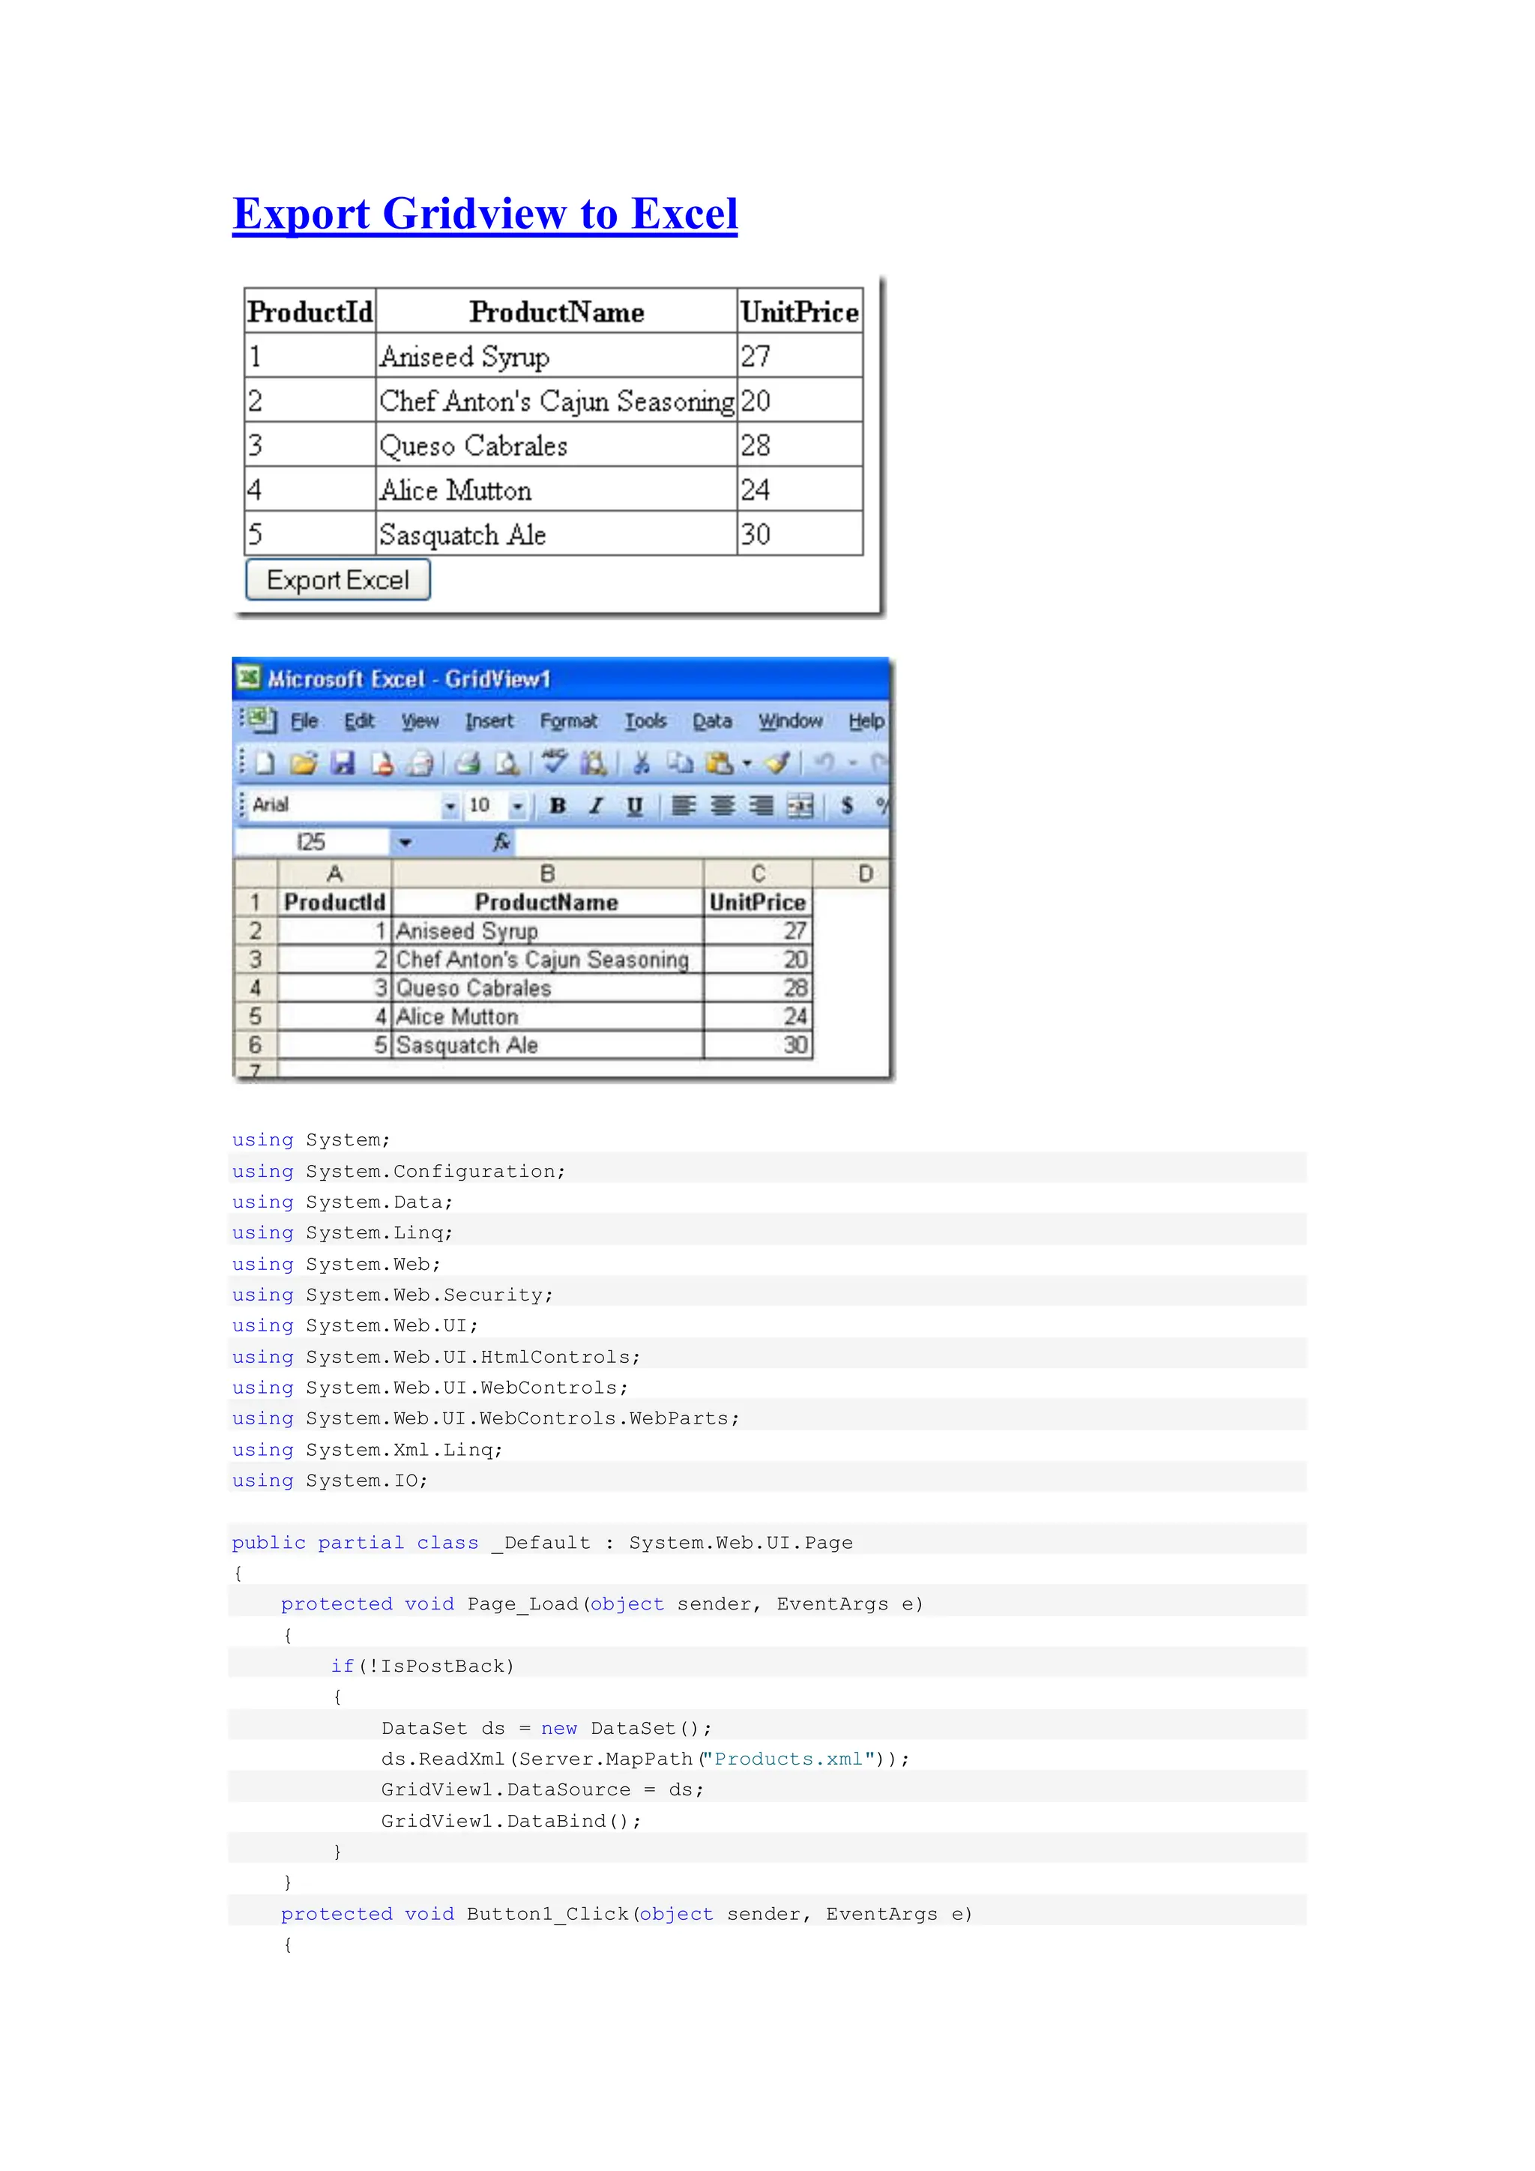Click the Currency dollar sign icon
This screenshot has height=2171, width=1535.
(847, 806)
